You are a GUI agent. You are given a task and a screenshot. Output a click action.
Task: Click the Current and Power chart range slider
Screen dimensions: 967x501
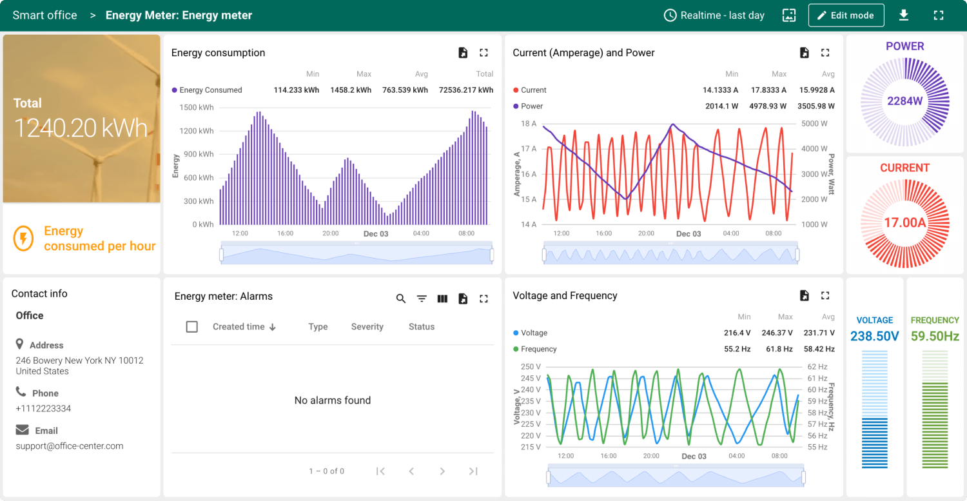[x=671, y=253]
